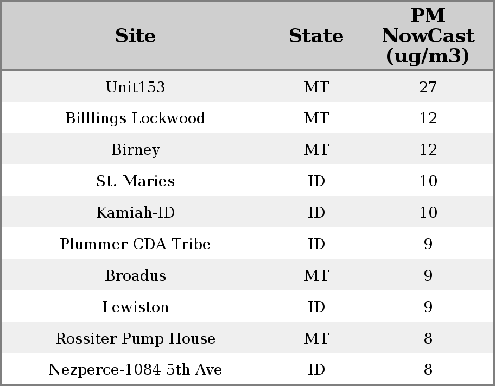
Task: Click the MT state cell for Unit153
Action: 316,87
